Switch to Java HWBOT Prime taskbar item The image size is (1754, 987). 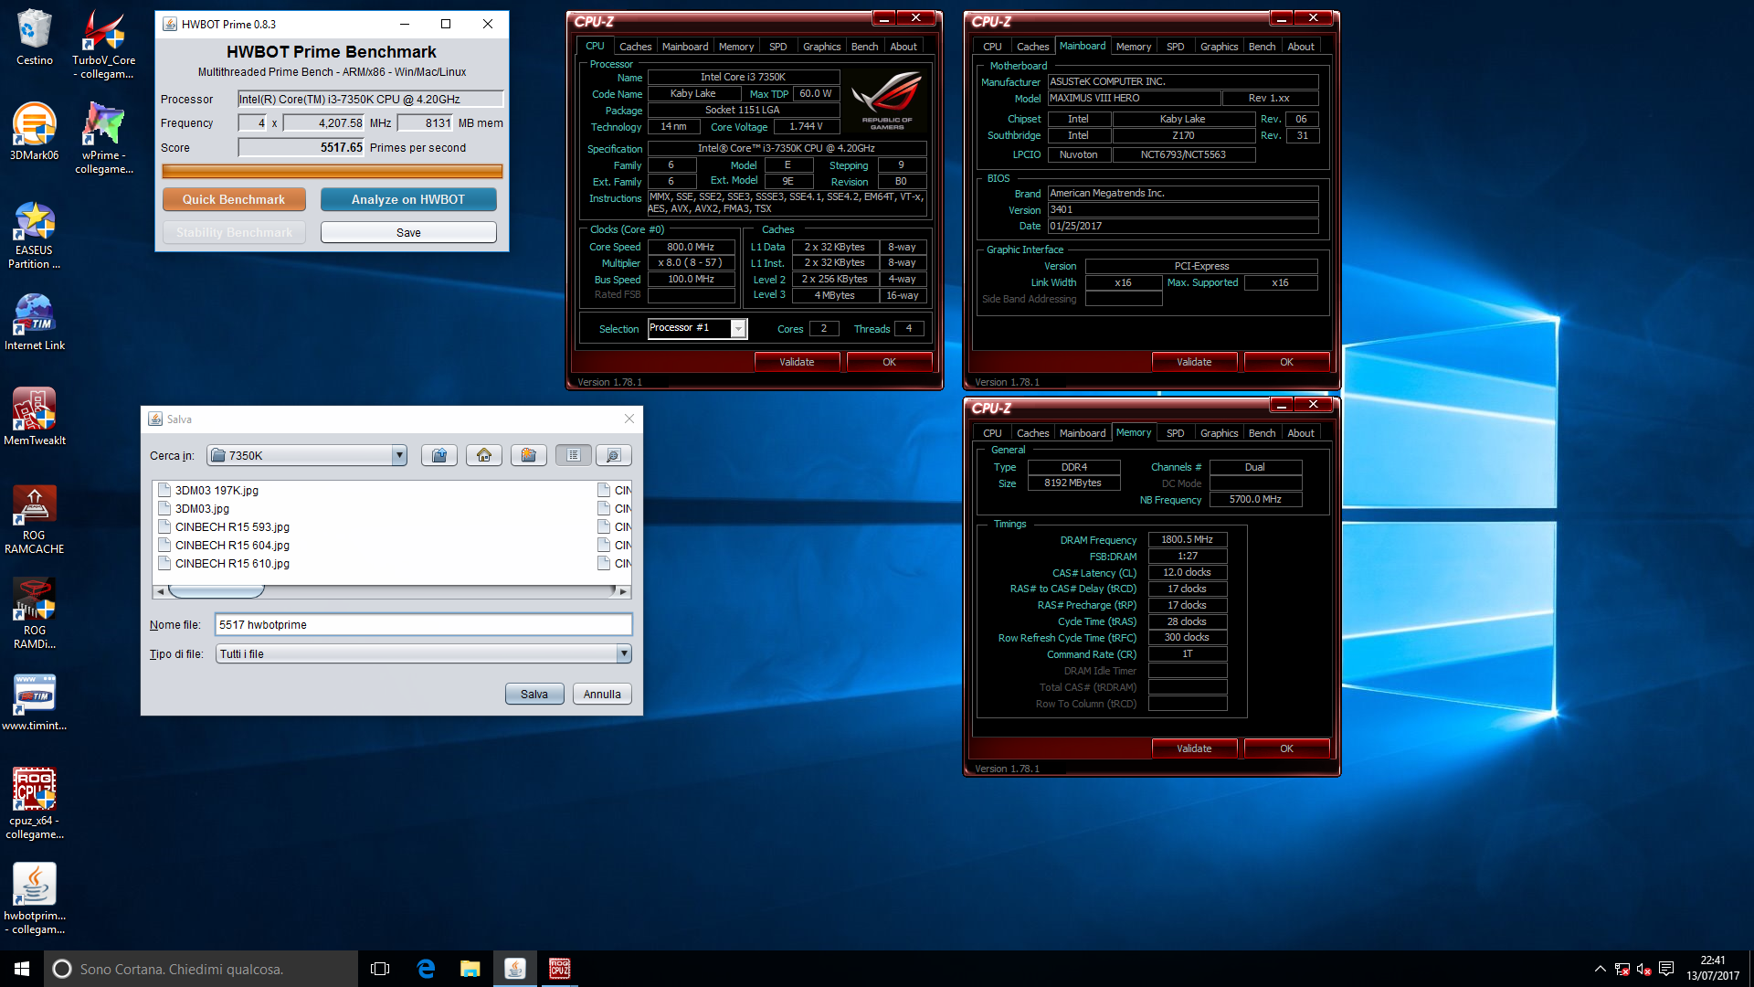[515, 969]
